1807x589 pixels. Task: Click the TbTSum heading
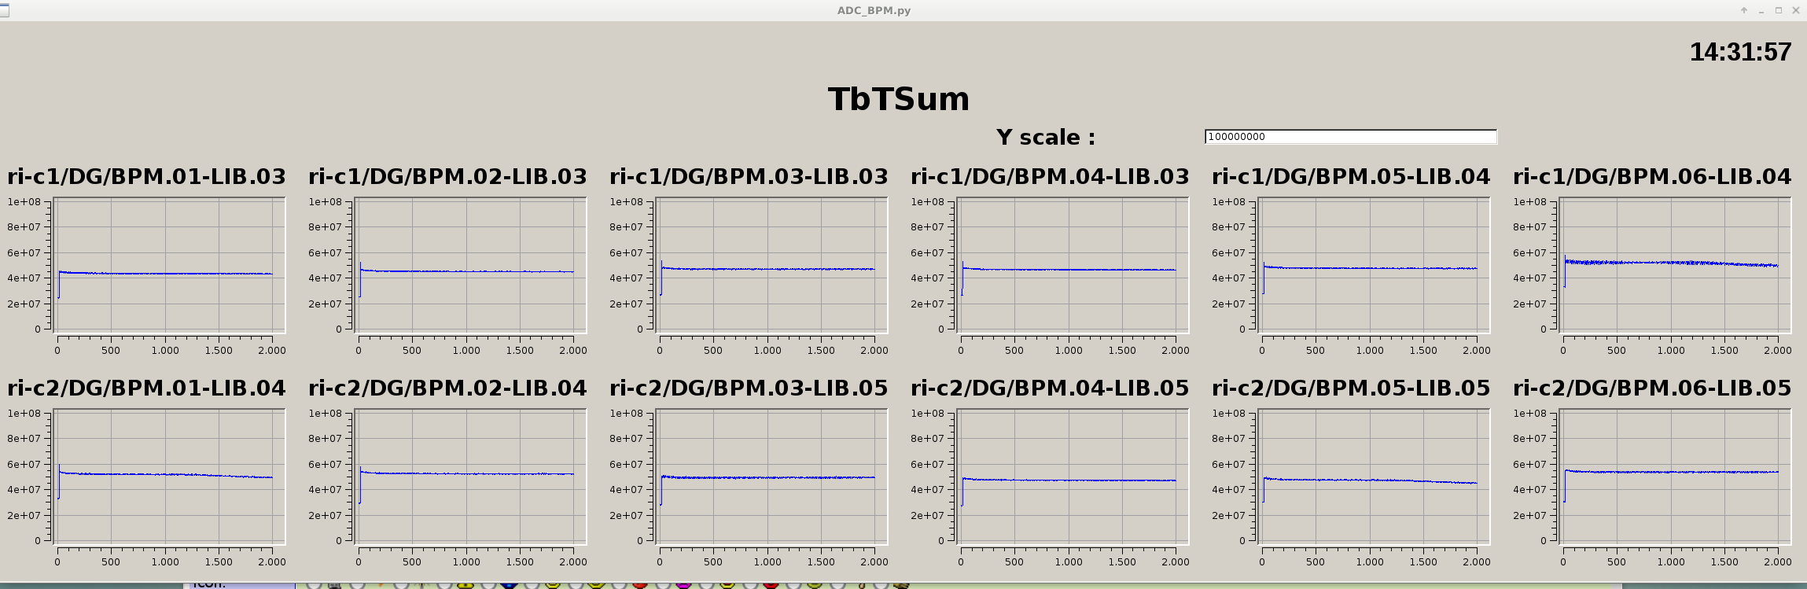[x=898, y=99]
